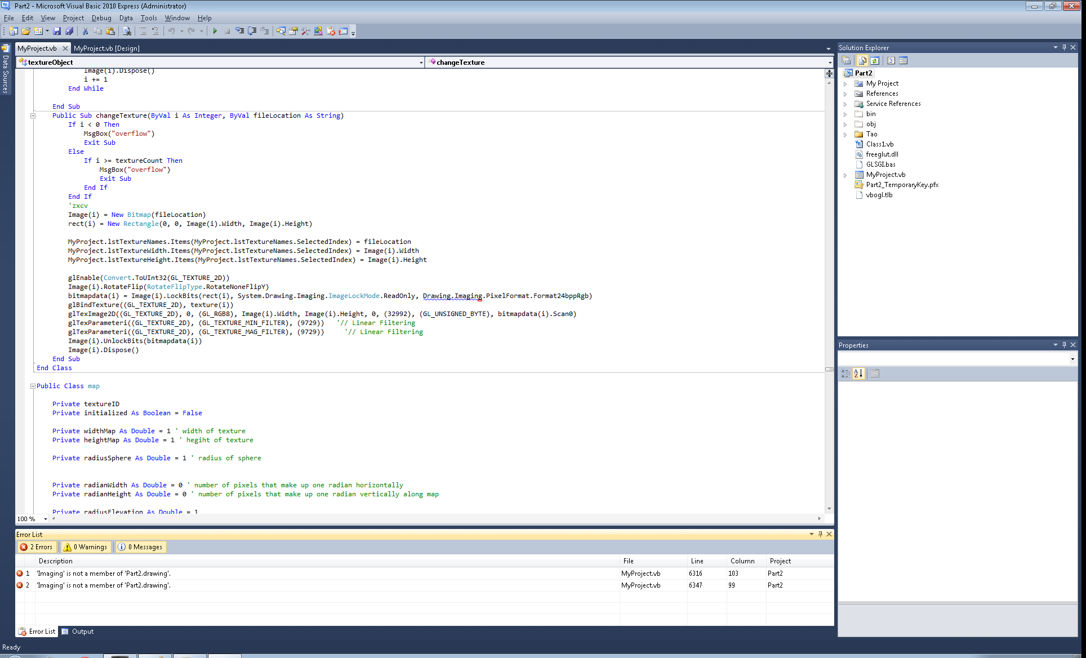The height and width of the screenshot is (658, 1086).
Task: Open Solution Explorer via its toolbar icon
Action: [281, 31]
